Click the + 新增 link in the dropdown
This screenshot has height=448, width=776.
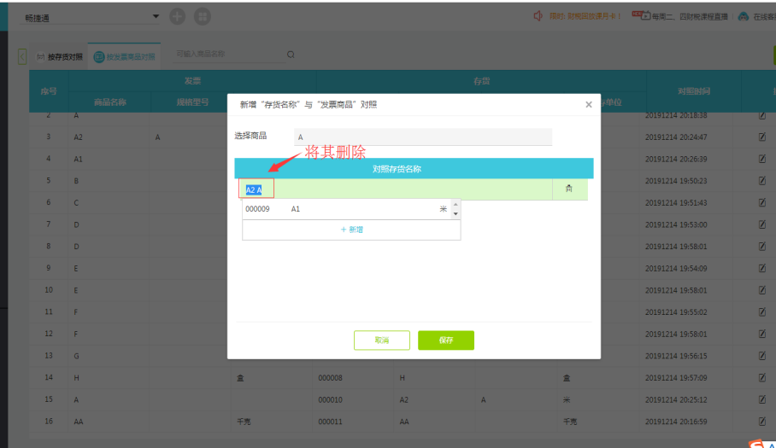point(351,230)
